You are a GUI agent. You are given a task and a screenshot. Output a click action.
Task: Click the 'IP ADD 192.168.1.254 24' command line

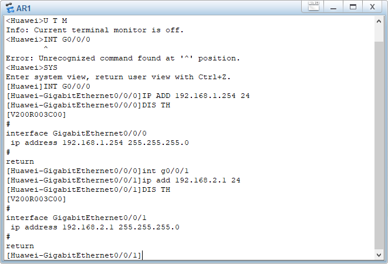click(x=128, y=96)
